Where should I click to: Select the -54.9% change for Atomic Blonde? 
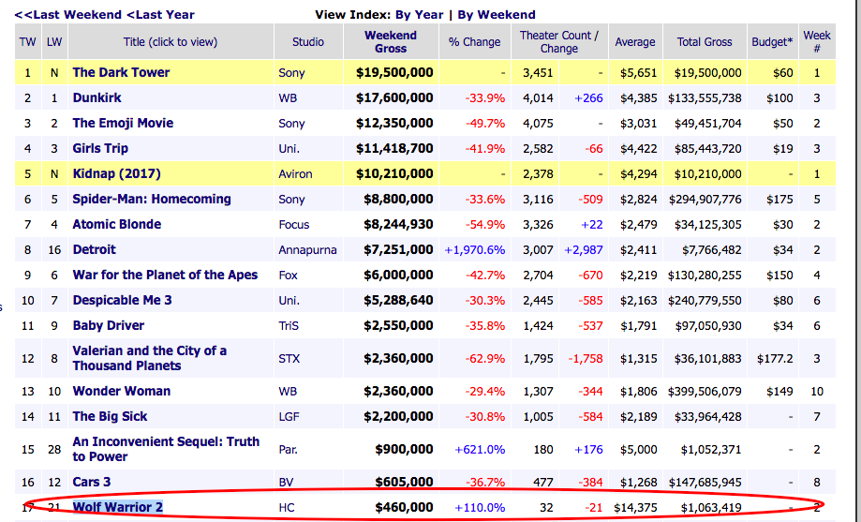[x=485, y=225]
